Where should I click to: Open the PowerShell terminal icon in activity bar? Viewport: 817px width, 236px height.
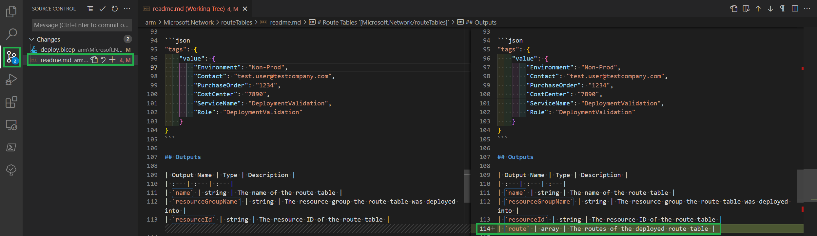[11, 147]
